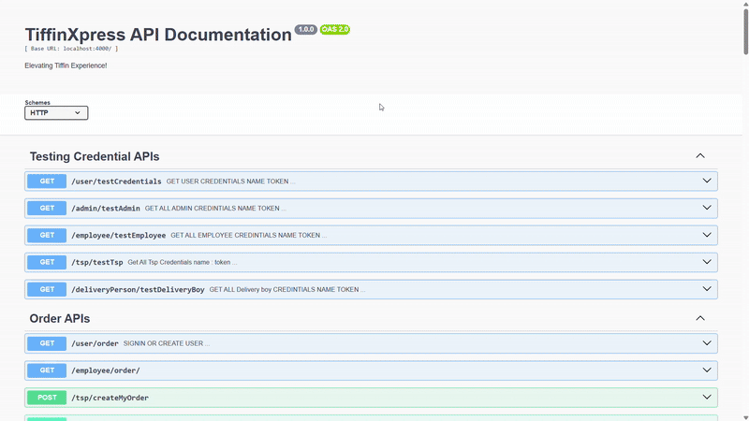Click 'SIGNIN OR CREATE USER' summary
Screen dimensions: 749x421
click(163, 343)
